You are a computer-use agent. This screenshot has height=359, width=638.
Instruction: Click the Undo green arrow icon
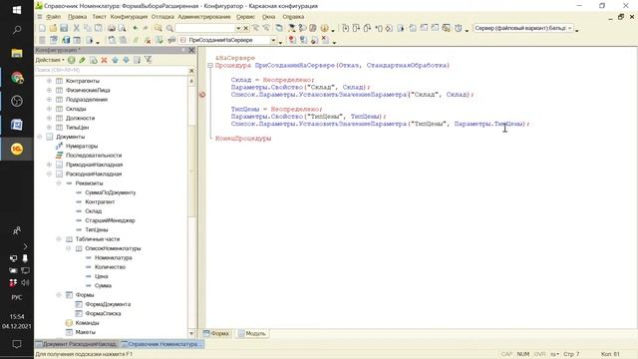click(136, 28)
